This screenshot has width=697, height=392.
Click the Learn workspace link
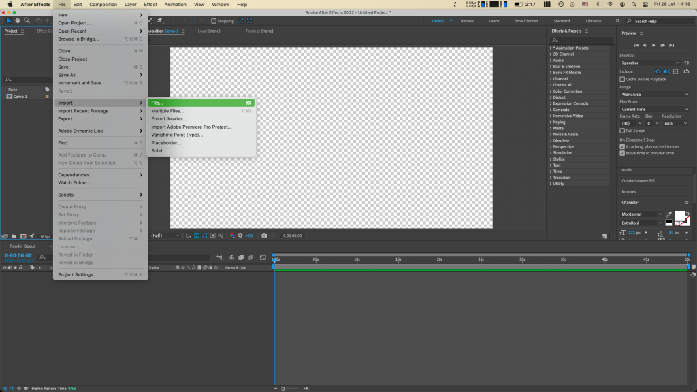[x=494, y=20]
